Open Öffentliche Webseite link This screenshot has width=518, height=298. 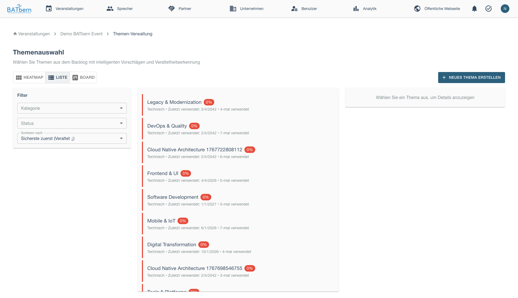click(x=437, y=9)
